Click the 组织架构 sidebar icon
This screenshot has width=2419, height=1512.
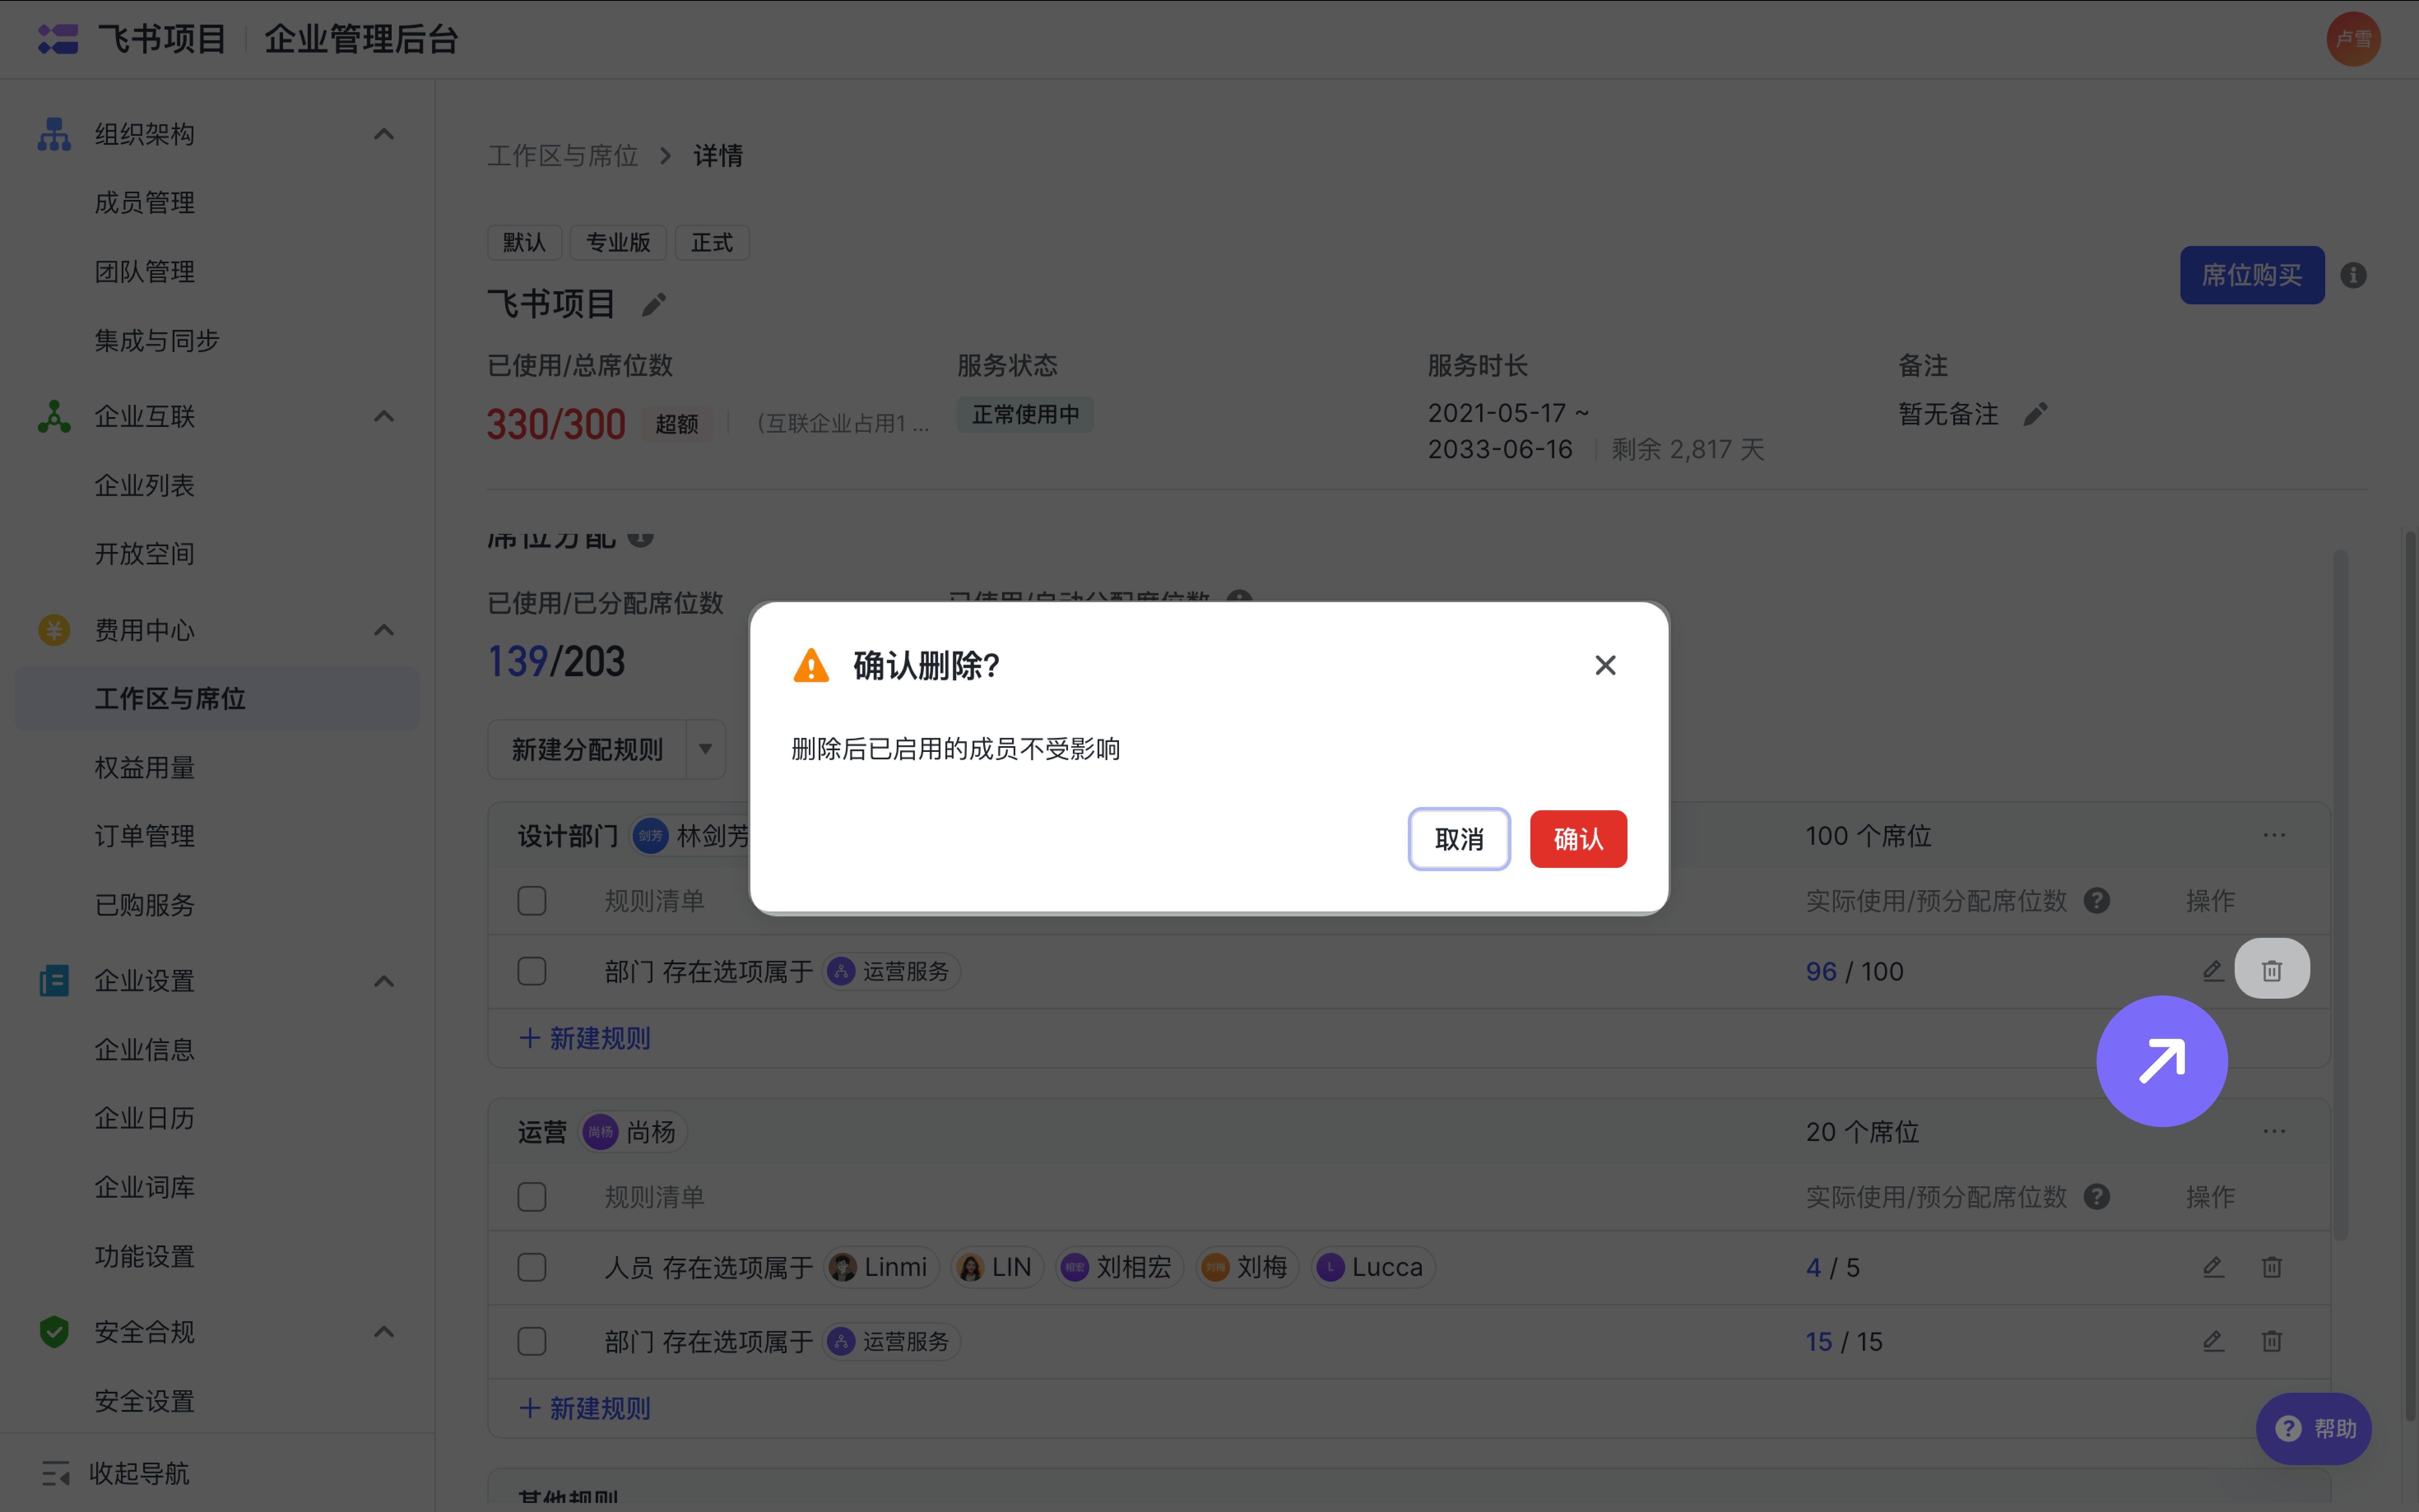[54, 134]
